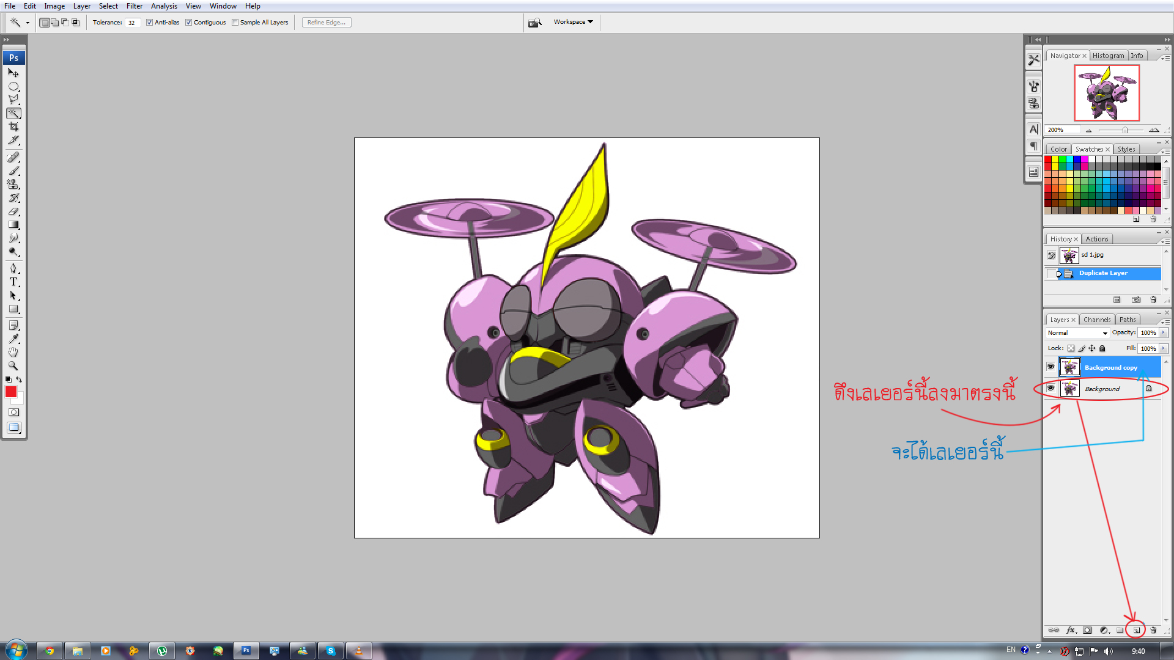Image resolution: width=1174 pixels, height=660 pixels.
Task: Select the Path Selection tool
Action: [x=13, y=295]
